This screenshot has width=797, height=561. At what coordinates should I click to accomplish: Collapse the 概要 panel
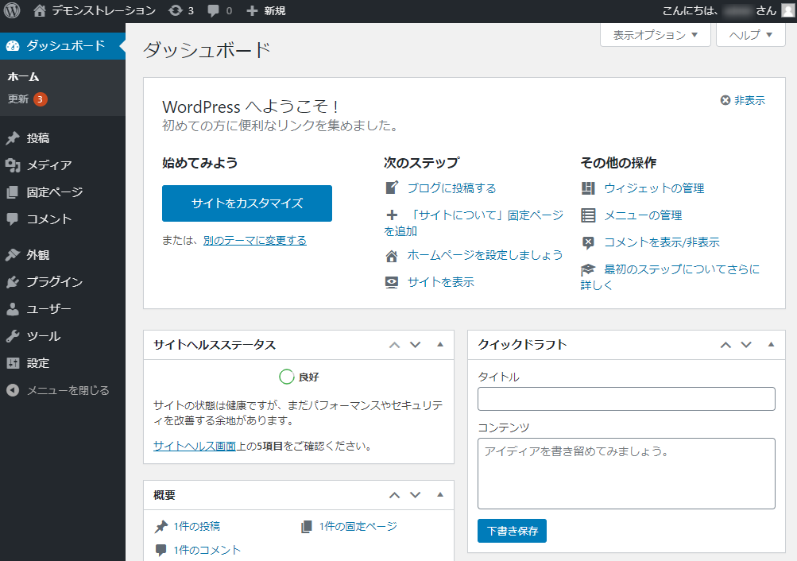[440, 494]
